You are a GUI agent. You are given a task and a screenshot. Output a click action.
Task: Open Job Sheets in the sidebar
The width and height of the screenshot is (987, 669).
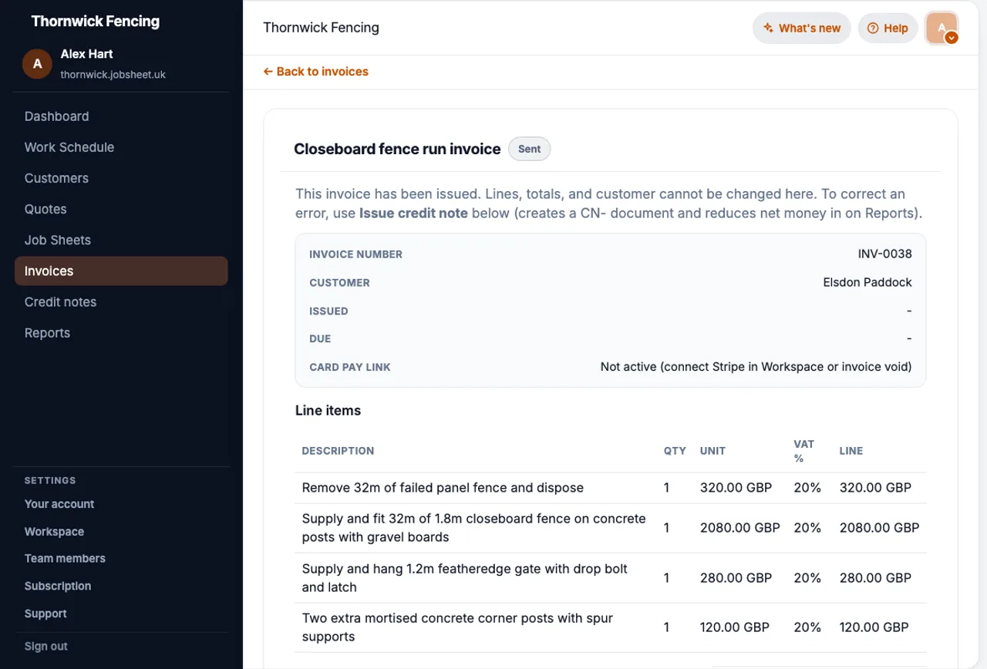[58, 240]
